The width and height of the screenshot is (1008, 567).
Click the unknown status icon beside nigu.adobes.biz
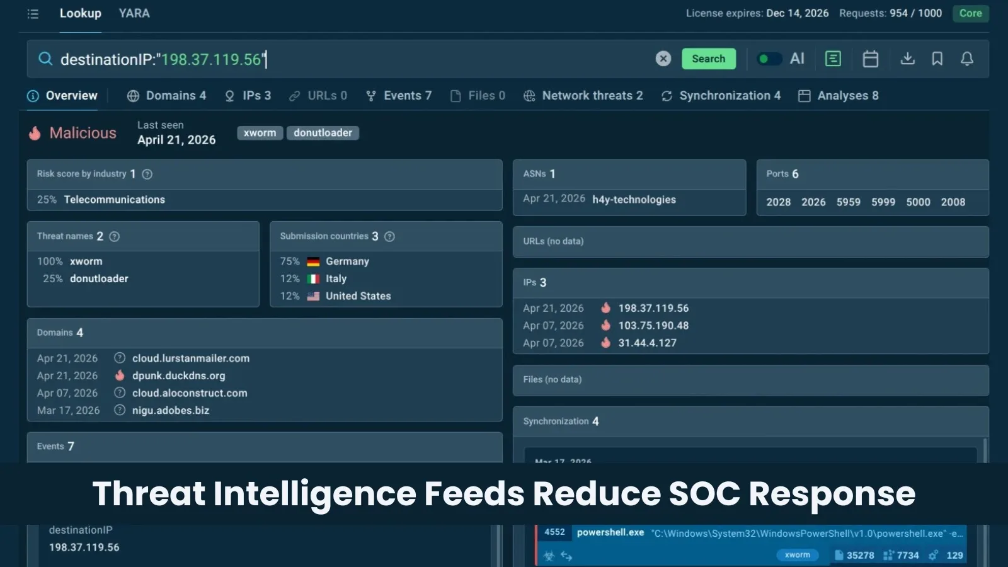click(x=120, y=410)
